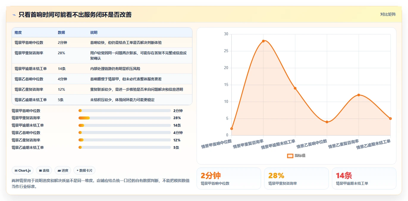This screenshot has width=408, height=201.
Task: Click the 28% value in the table
Action: click(62, 53)
